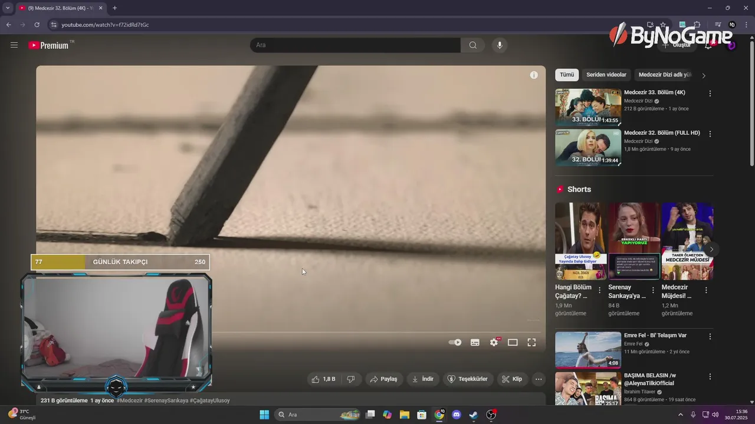
Task: Open İbrahim Tilaver channel name
Action: 641,392
